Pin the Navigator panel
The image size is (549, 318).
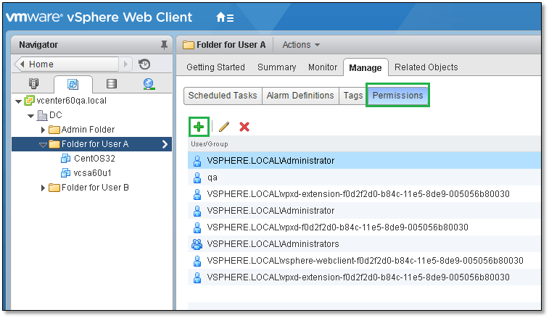(164, 45)
